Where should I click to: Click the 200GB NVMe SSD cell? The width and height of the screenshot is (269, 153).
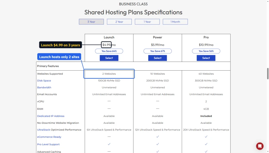tap(157, 81)
